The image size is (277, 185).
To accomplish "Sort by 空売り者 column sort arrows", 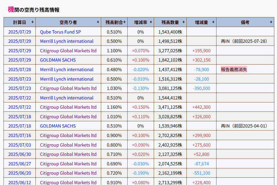I will coord(98,22).
